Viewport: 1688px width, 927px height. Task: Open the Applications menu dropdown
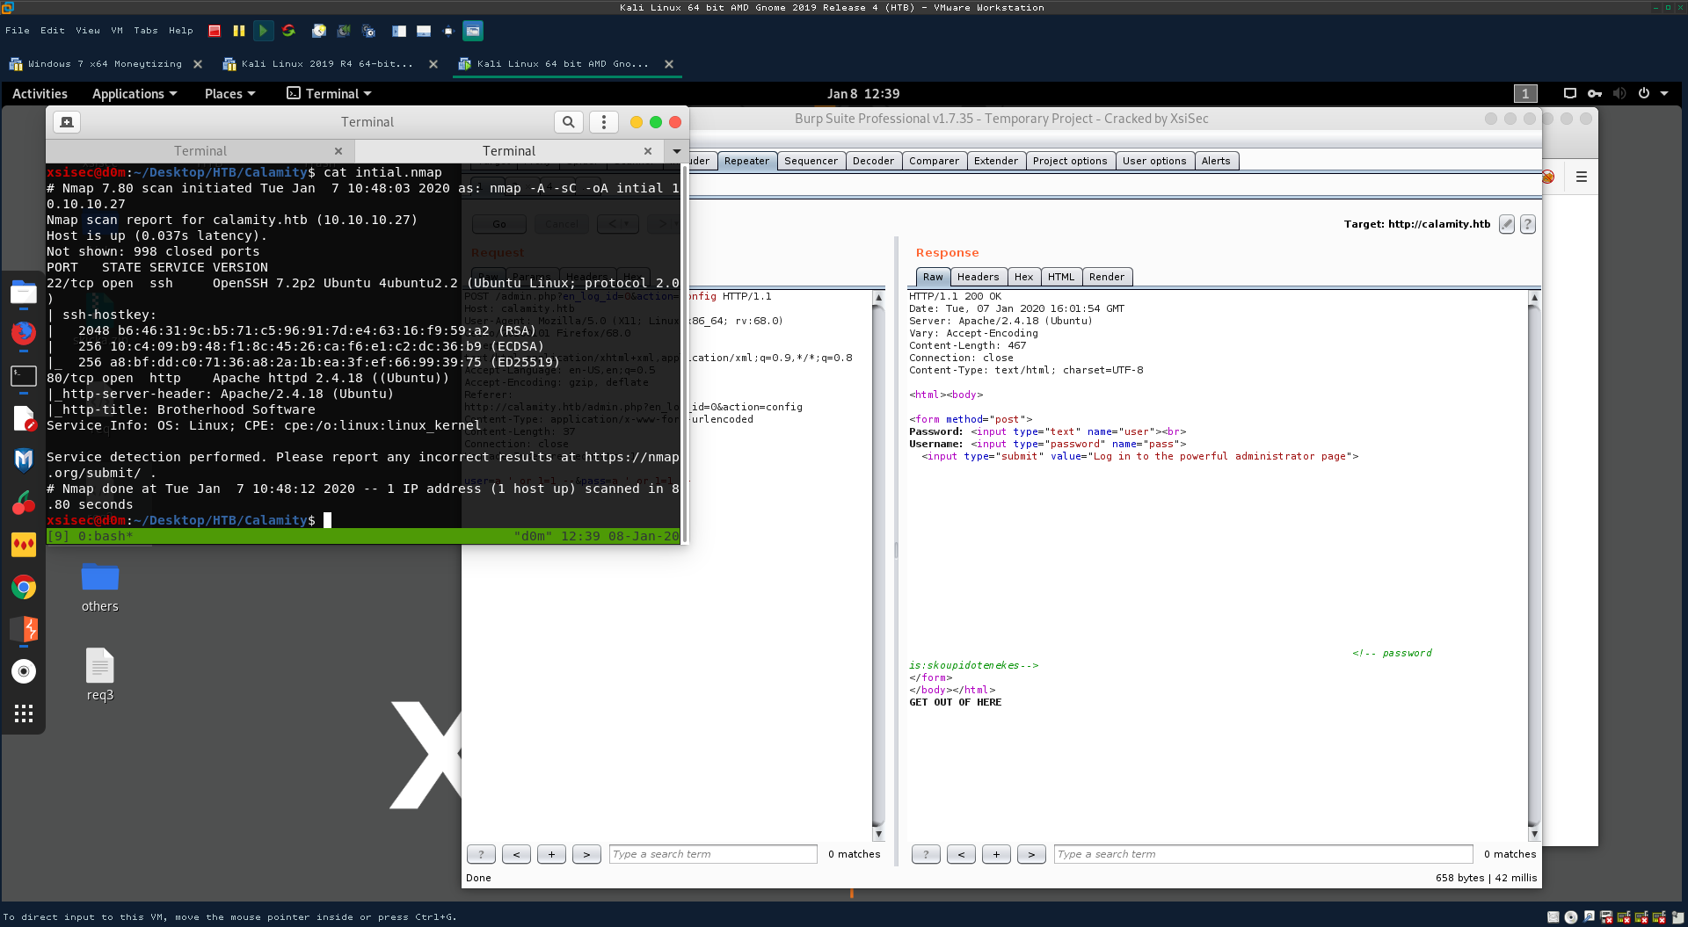pyautogui.click(x=135, y=94)
